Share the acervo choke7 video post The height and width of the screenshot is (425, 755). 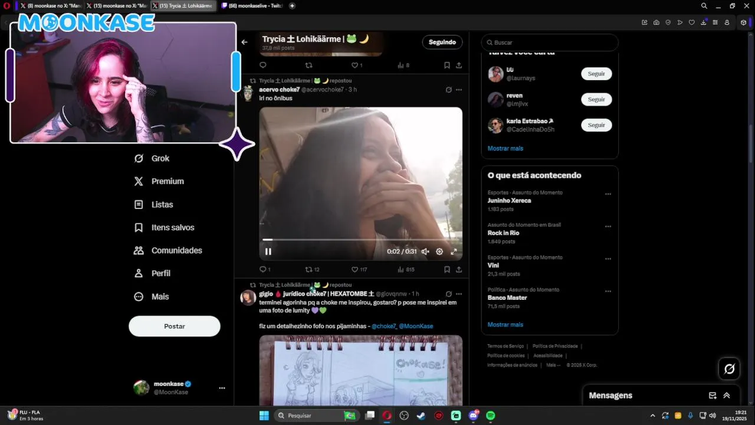click(x=459, y=270)
